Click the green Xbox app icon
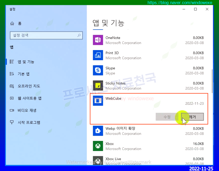Viewport: 219px width, 171px height. pyautogui.click(x=98, y=146)
